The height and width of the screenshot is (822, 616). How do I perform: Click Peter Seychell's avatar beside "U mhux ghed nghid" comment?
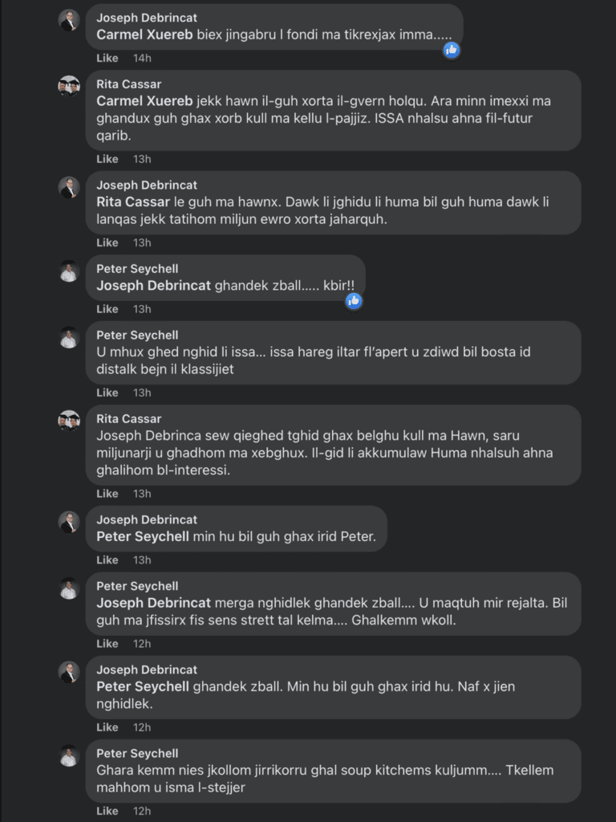click(x=69, y=338)
